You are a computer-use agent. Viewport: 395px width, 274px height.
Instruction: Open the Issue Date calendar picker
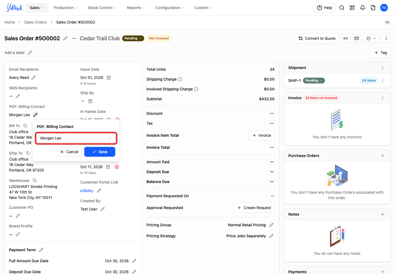(109, 78)
